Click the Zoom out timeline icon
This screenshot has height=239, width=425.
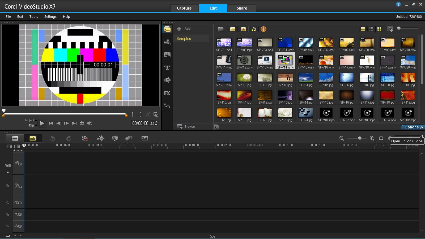point(342,138)
